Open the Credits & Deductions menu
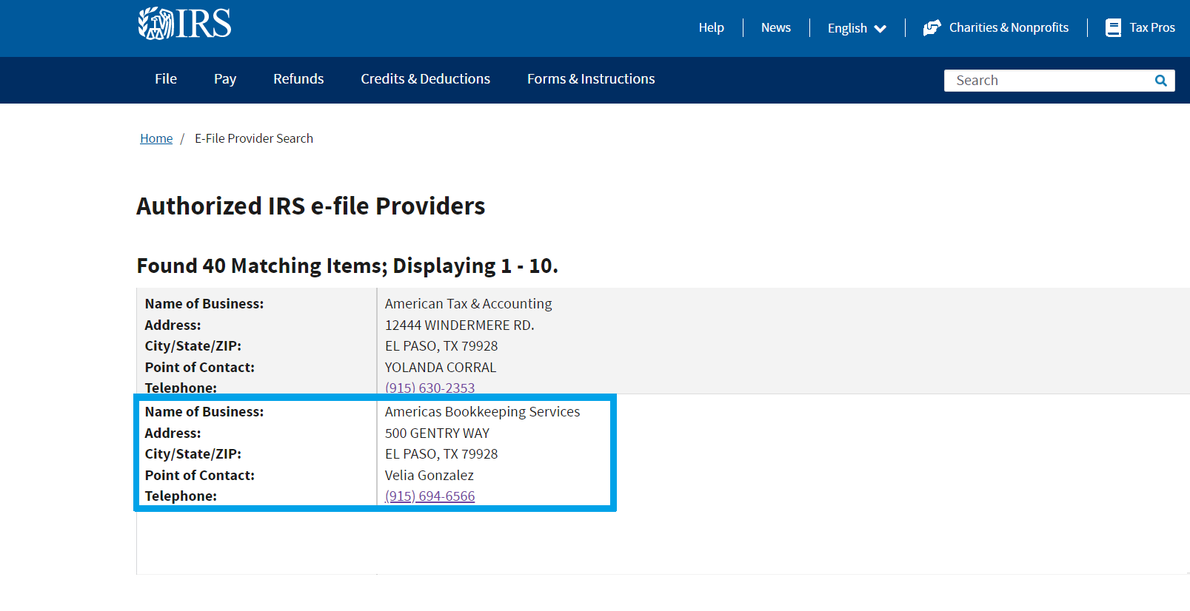Screen dimensions: 1190x611 pyautogui.click(x=425, y=79)
